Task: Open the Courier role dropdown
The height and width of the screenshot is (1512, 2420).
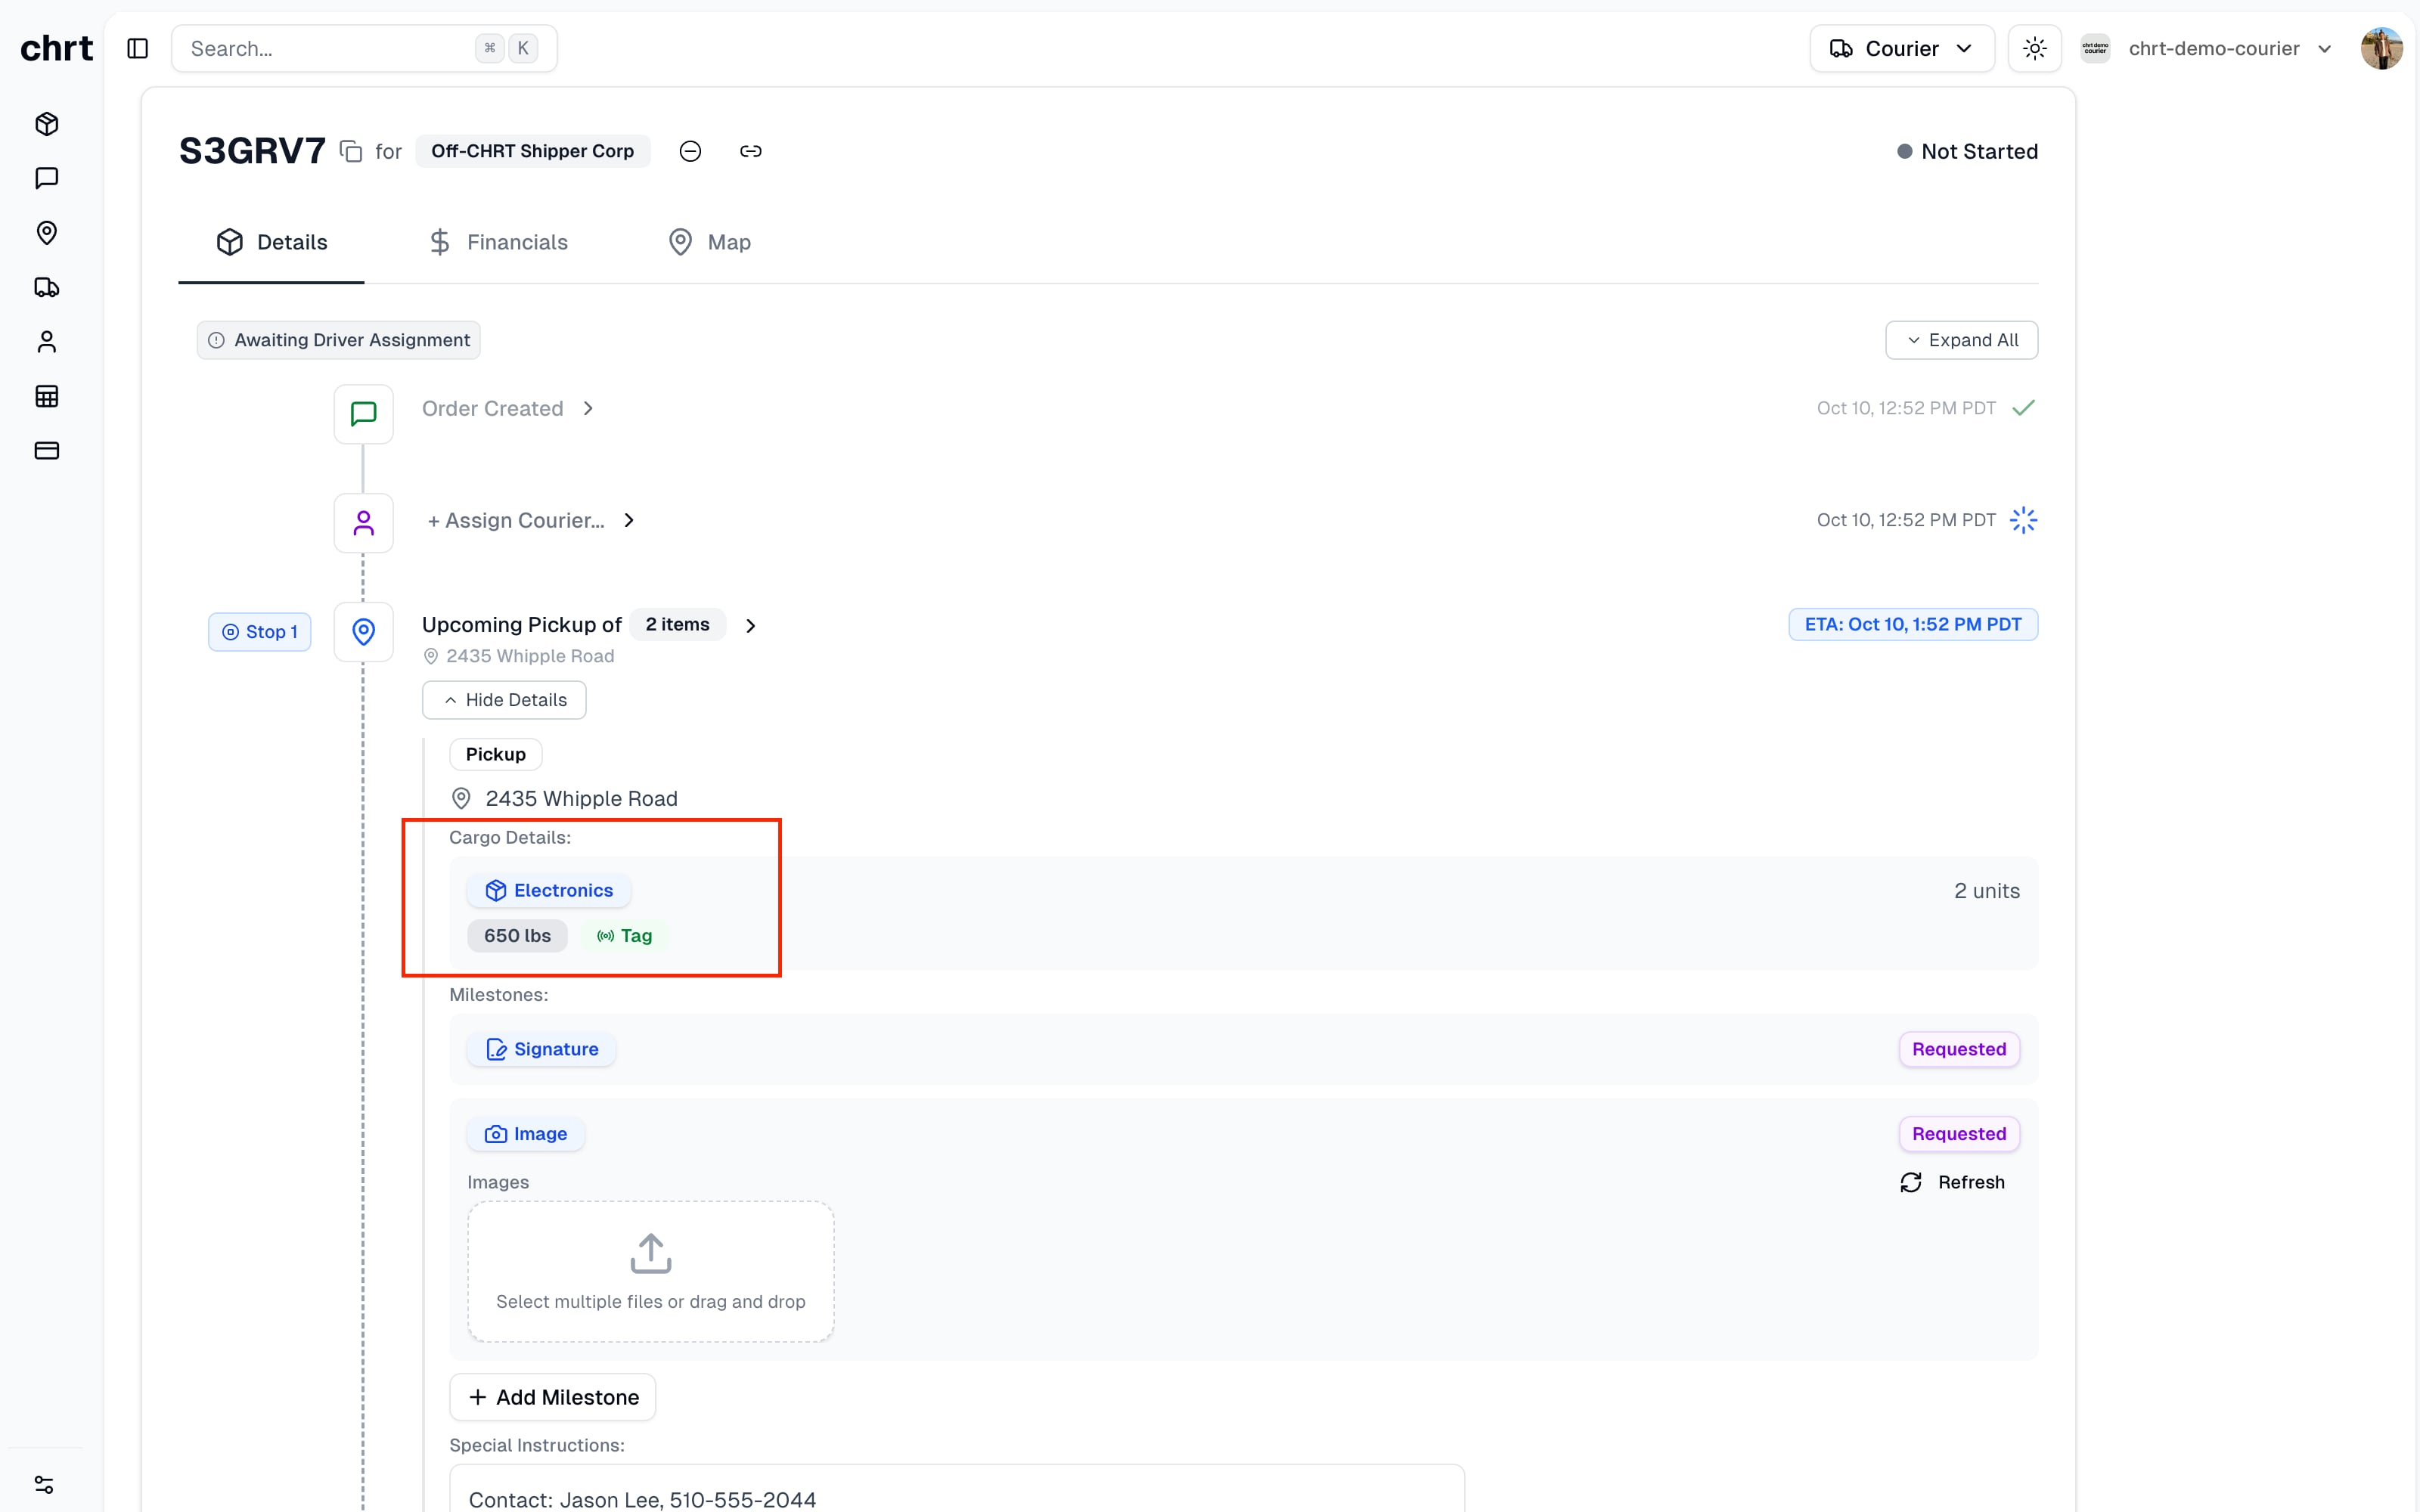Action: click(x=1901, y=48)
